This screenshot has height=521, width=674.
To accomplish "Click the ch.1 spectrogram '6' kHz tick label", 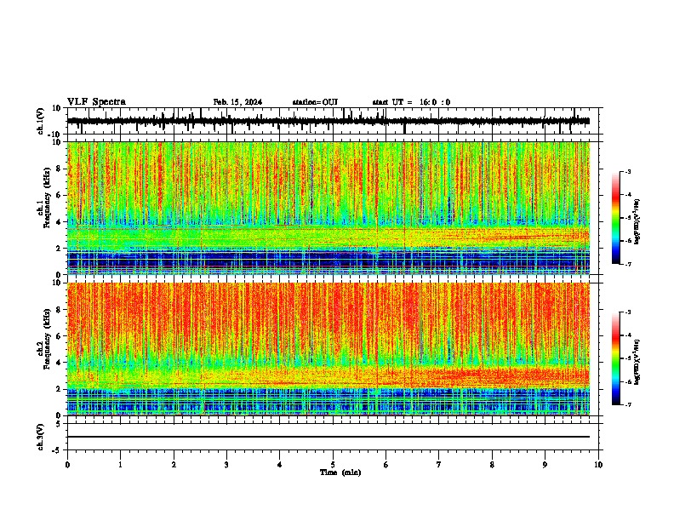I will pos(60,195).
